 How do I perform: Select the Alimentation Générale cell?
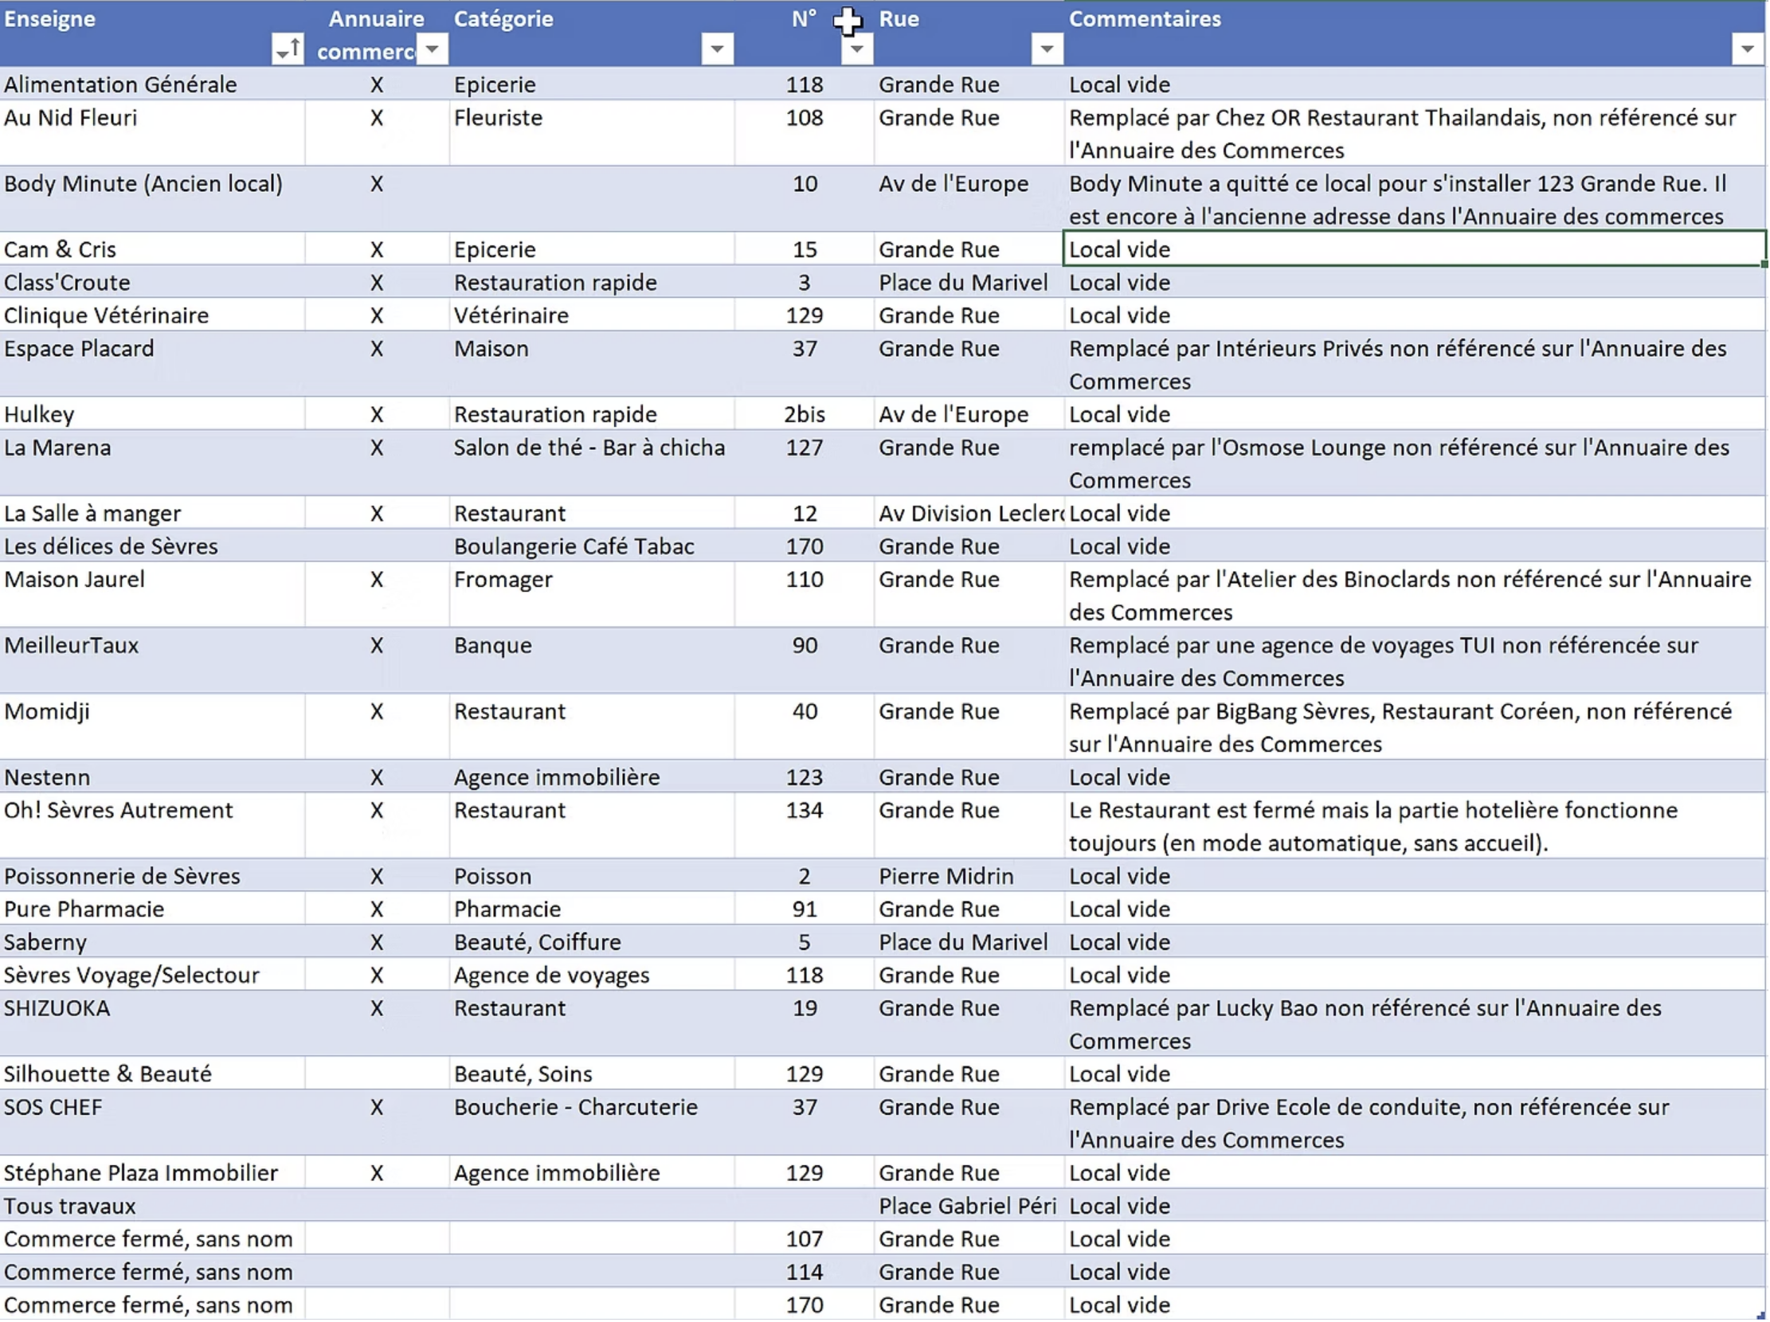(120, 84)
